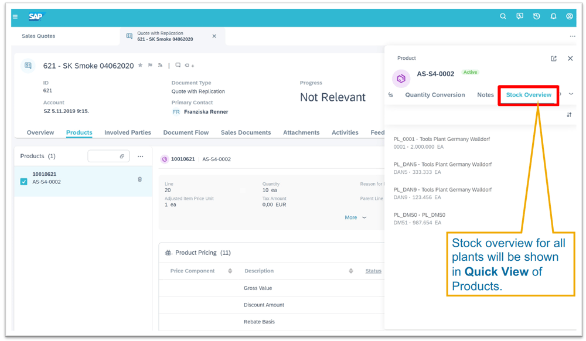Sort by Description column arrows

(351, 271)
